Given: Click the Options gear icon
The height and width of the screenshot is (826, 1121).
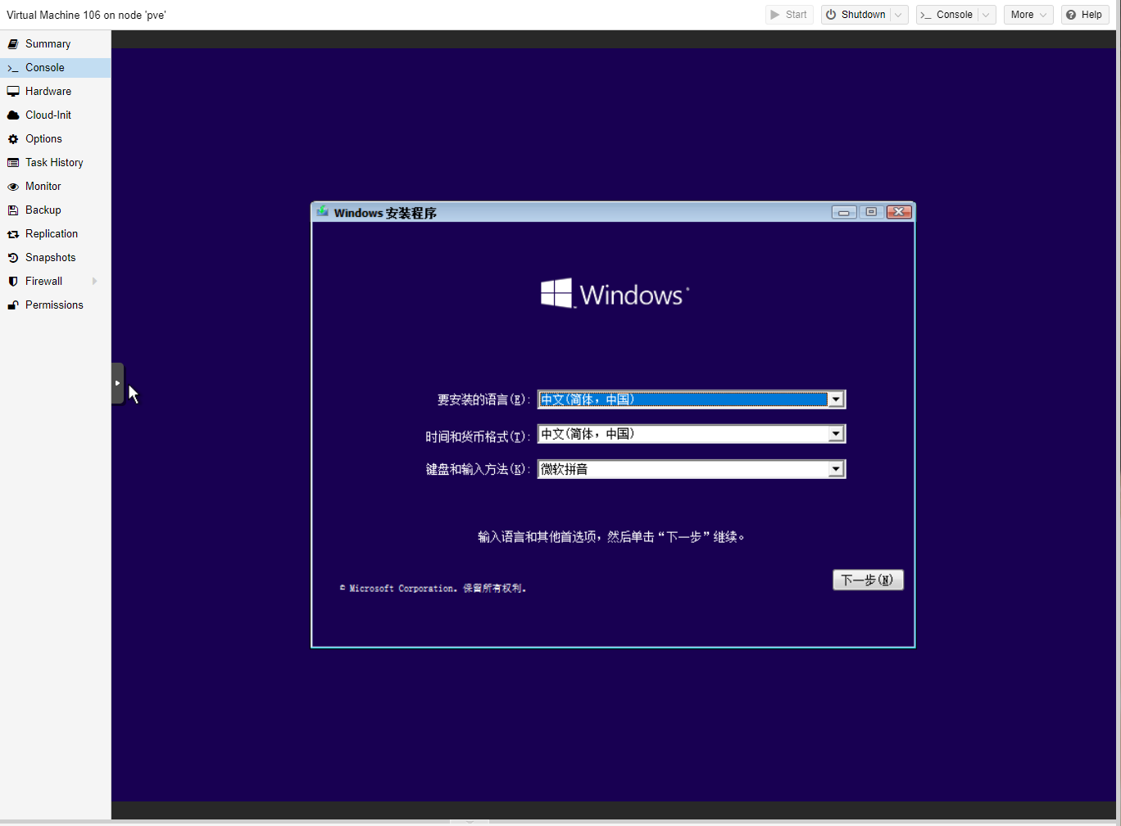Looking at the screenshot, I should coord(13,139).
